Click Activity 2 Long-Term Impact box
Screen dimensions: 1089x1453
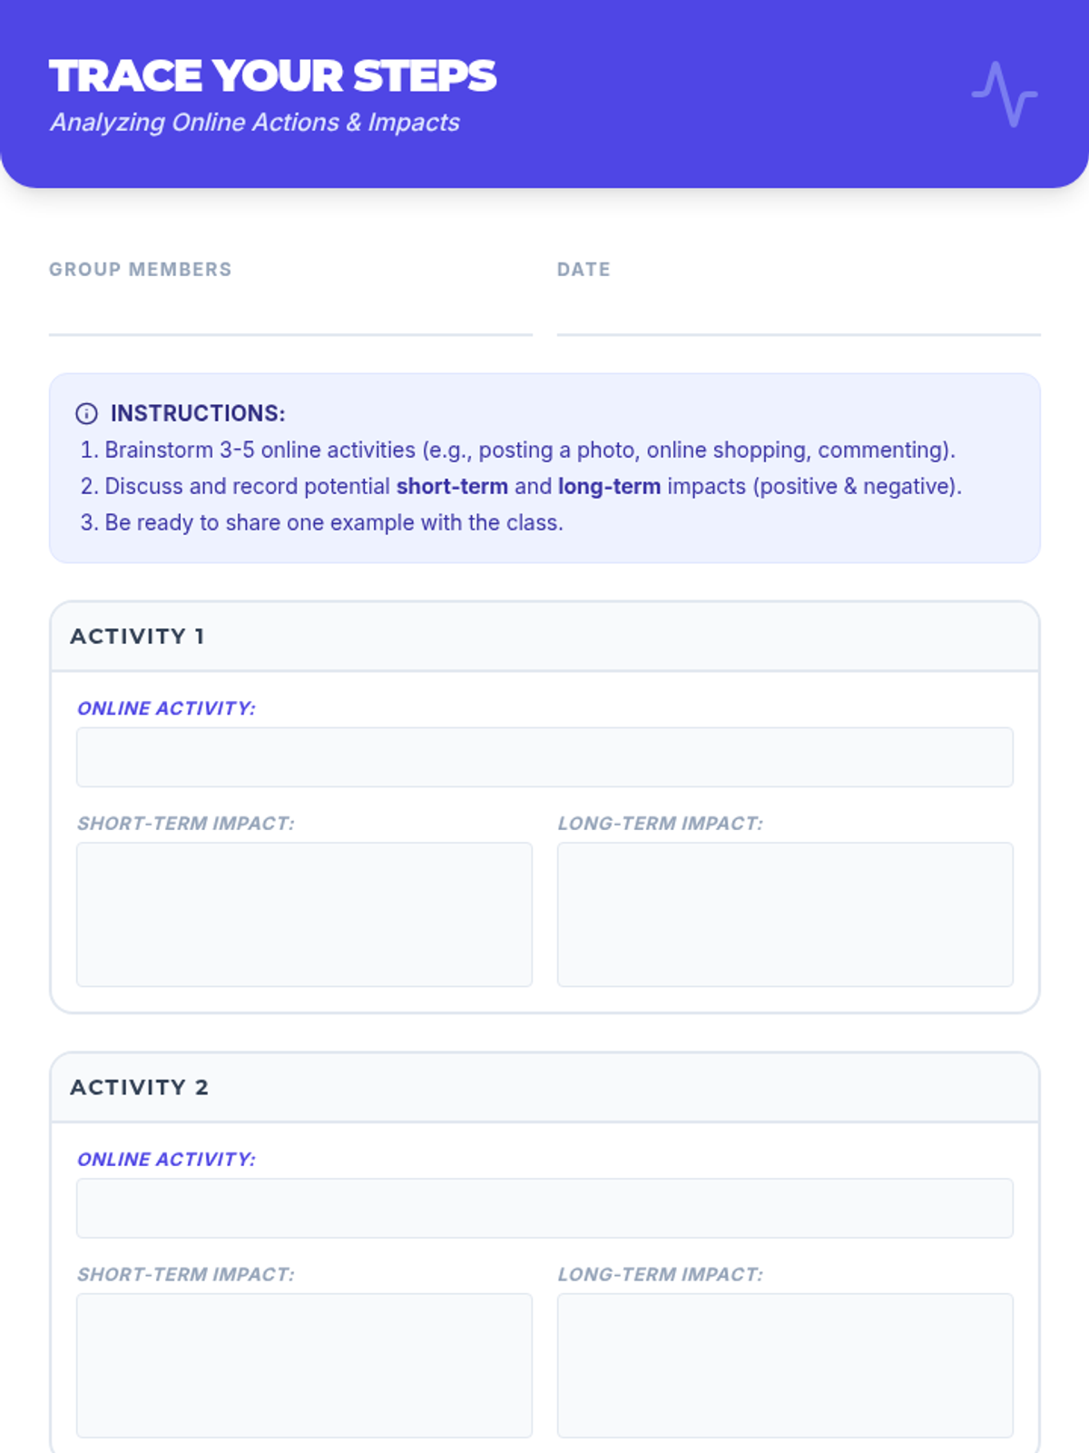pyautogui.click(x=785, y=1365)
